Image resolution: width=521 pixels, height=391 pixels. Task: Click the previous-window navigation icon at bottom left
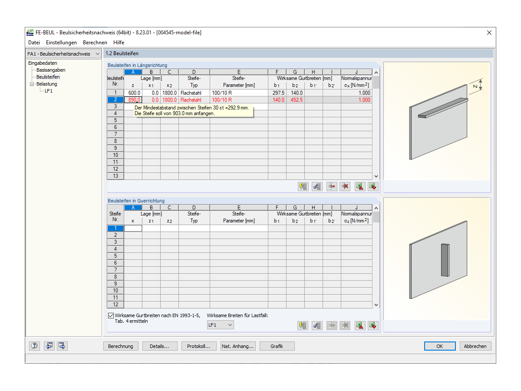(49, 346)
